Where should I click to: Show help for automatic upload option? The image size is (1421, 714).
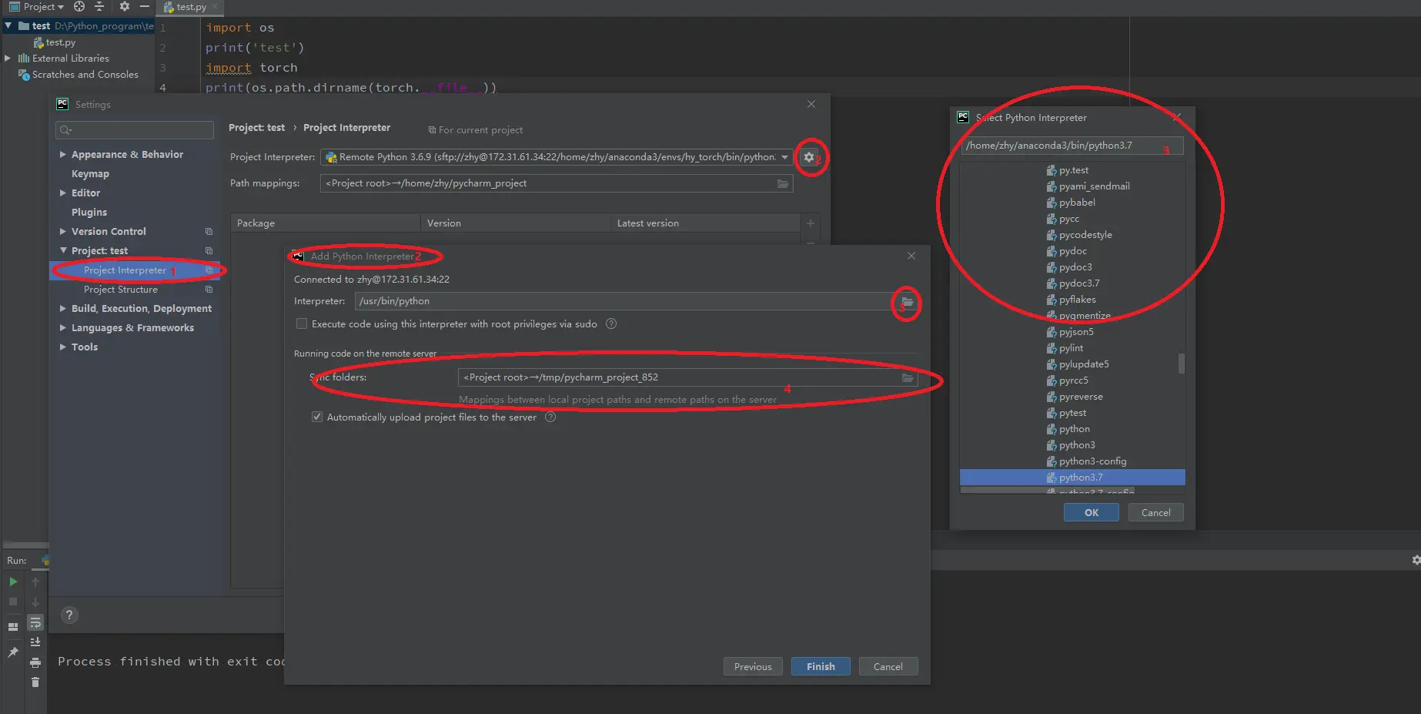click(x=550, y=417)
